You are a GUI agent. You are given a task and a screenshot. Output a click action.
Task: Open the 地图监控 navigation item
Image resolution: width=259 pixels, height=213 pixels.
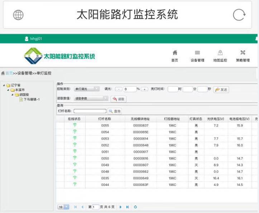point(220,56)
